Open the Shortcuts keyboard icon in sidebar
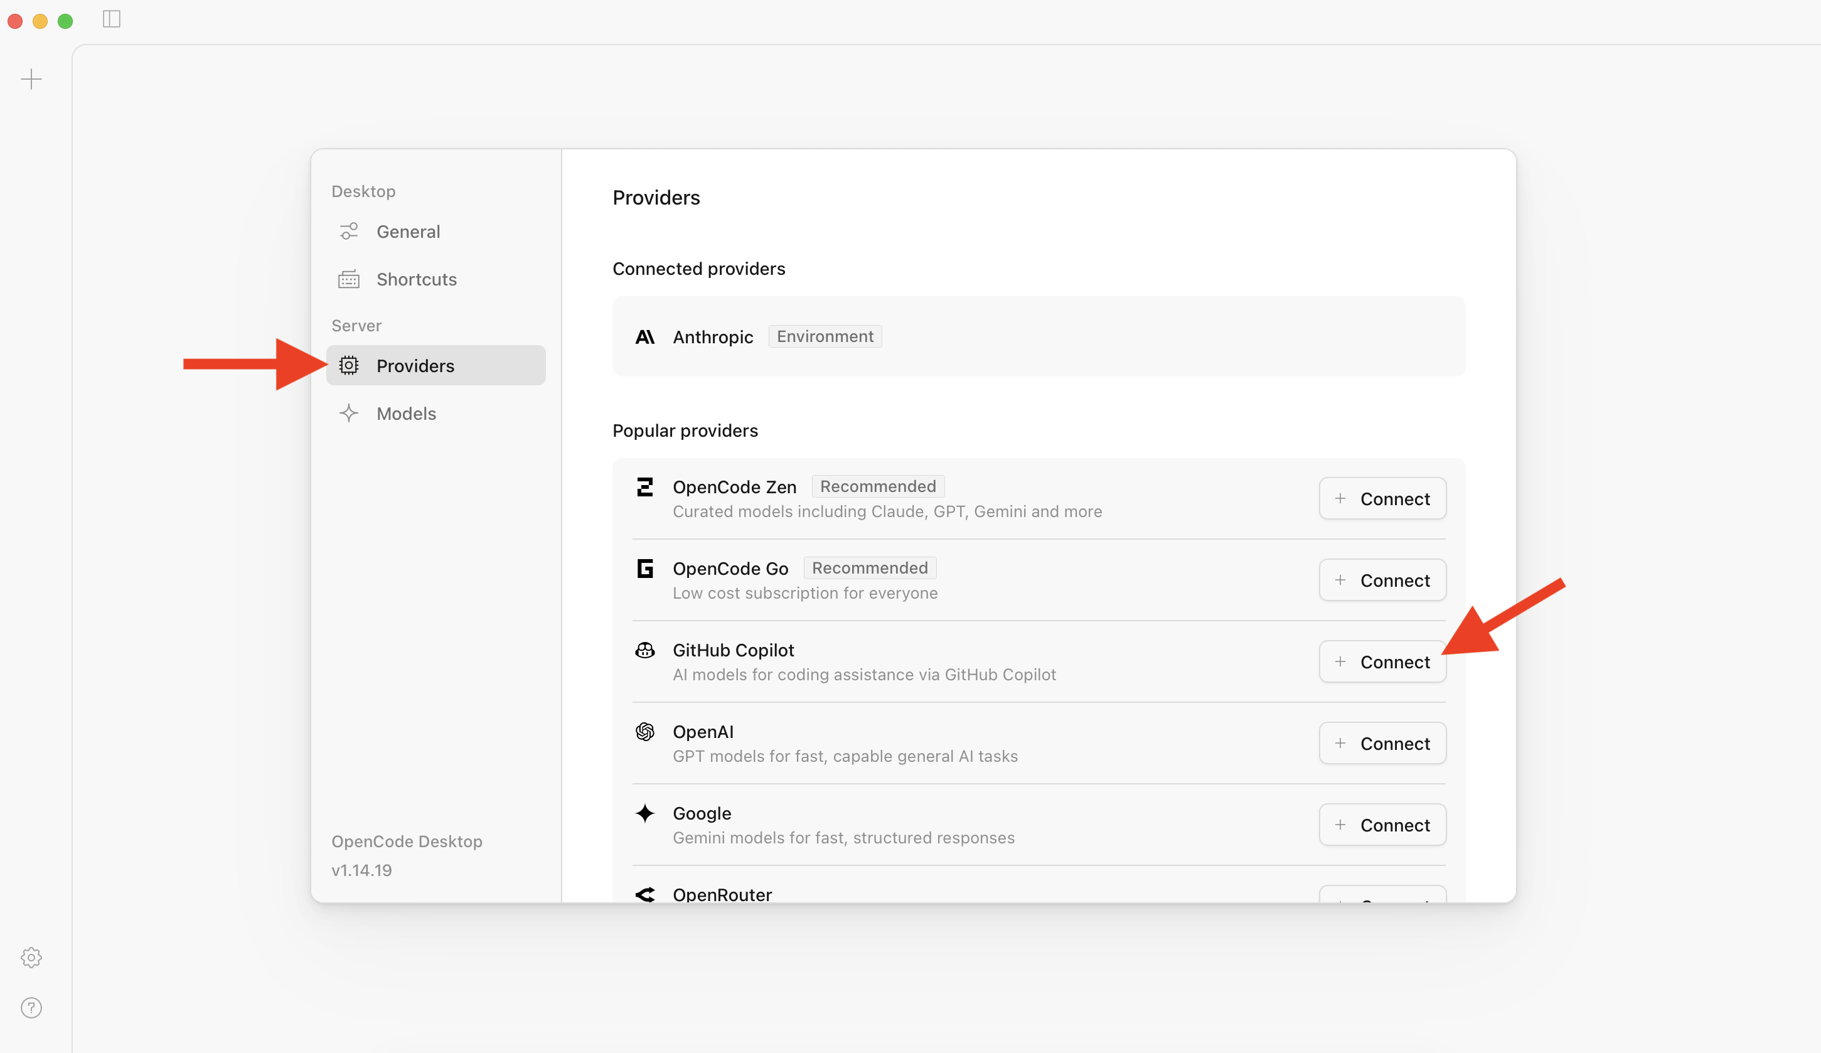This screenshot has width=1821, height=1053. click(x=349, y=279)
